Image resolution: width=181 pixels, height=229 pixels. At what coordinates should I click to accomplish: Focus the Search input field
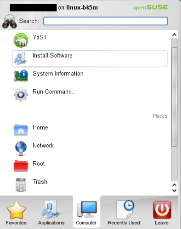pos(105,21)
